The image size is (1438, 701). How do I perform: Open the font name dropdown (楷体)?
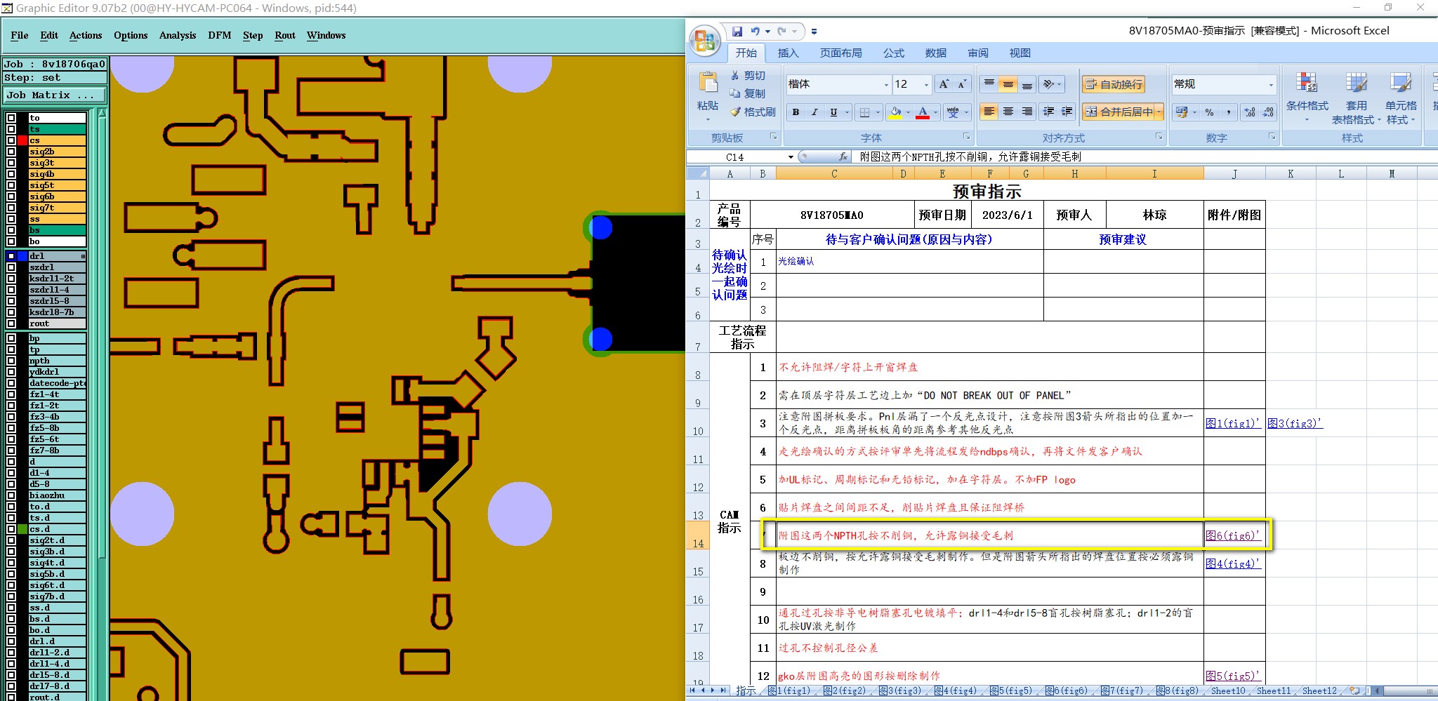(886, 84)
